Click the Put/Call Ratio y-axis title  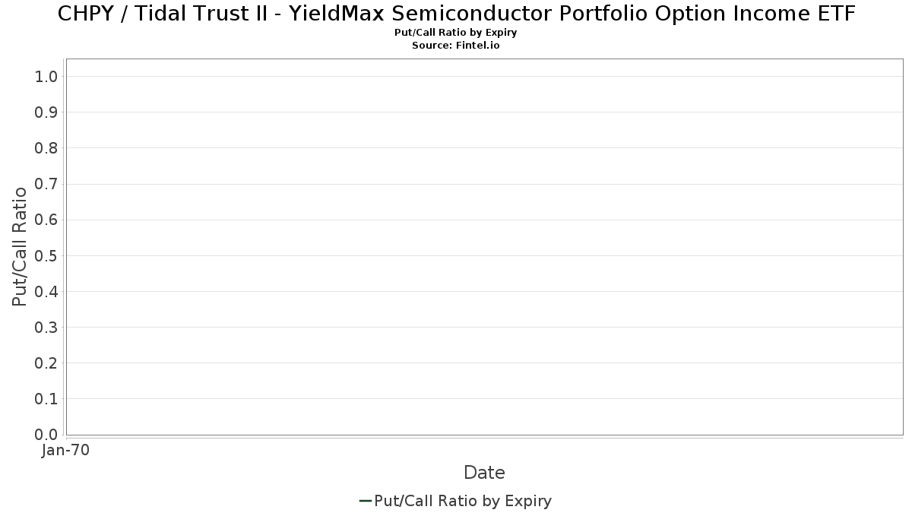[20, 246]
